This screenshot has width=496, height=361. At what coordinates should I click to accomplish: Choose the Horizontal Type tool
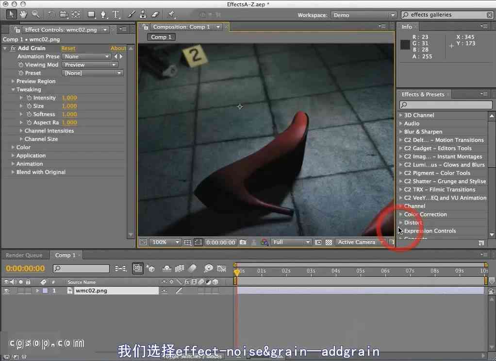coord(116,15)
